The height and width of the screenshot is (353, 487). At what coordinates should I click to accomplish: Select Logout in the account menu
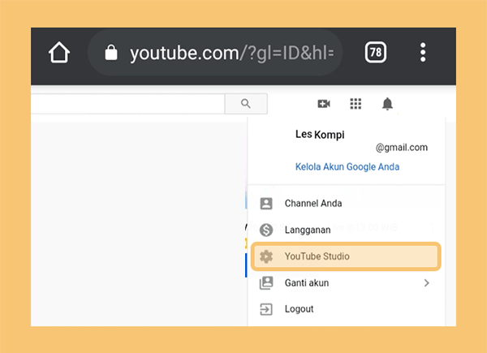point(347,309)
